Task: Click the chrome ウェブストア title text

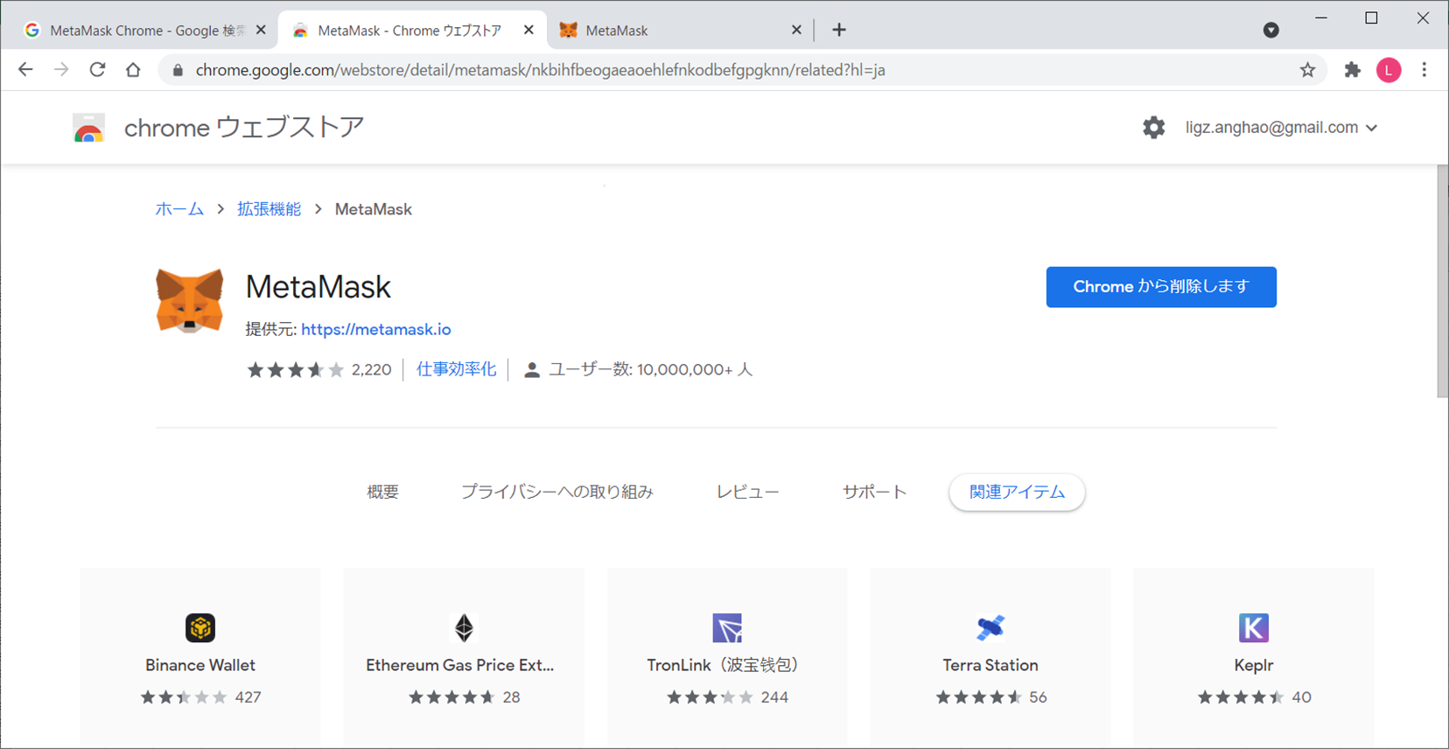Action: click(244, 128)
